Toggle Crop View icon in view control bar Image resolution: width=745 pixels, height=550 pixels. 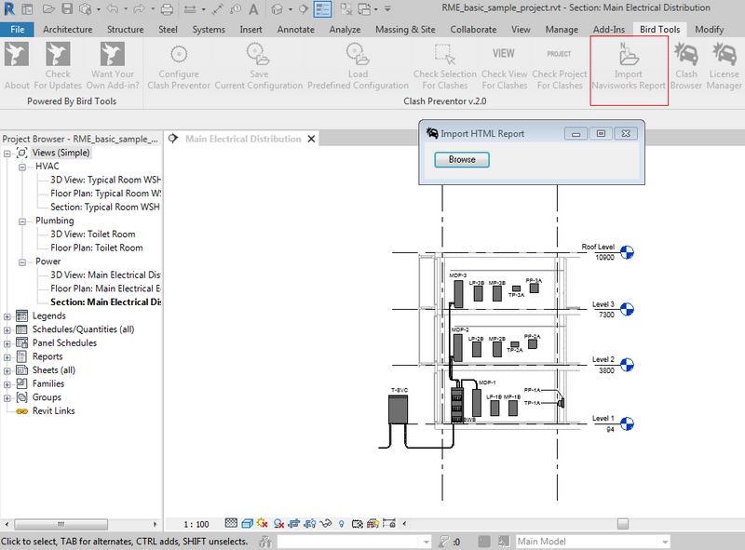[294, 523]
